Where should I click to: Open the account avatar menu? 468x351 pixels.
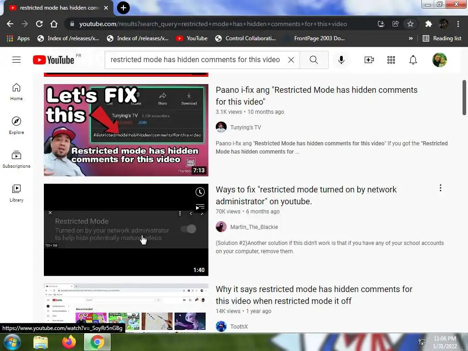point(439,60)
